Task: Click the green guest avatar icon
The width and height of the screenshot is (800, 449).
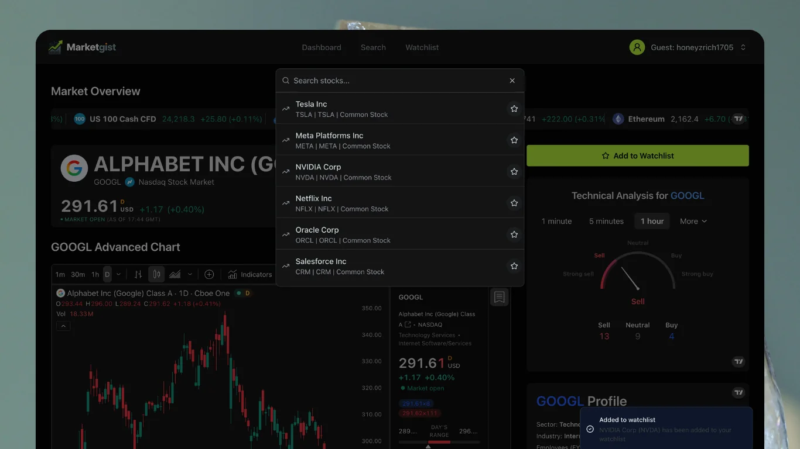Action: coord(637,47)
